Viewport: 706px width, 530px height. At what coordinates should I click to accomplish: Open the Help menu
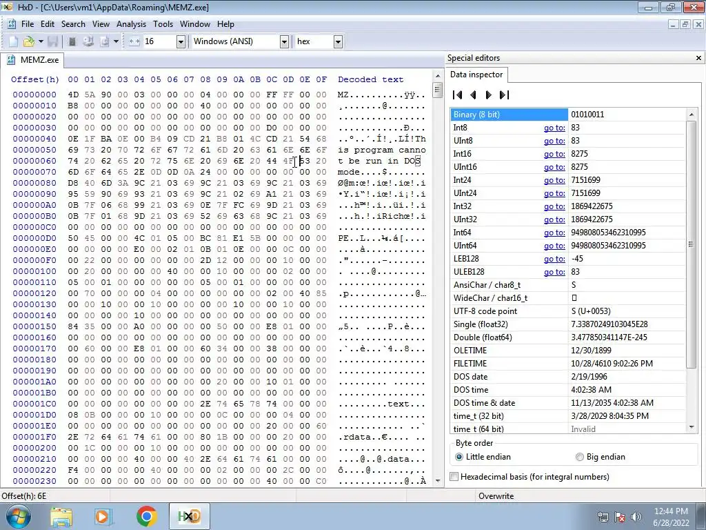tap(225, 24)
